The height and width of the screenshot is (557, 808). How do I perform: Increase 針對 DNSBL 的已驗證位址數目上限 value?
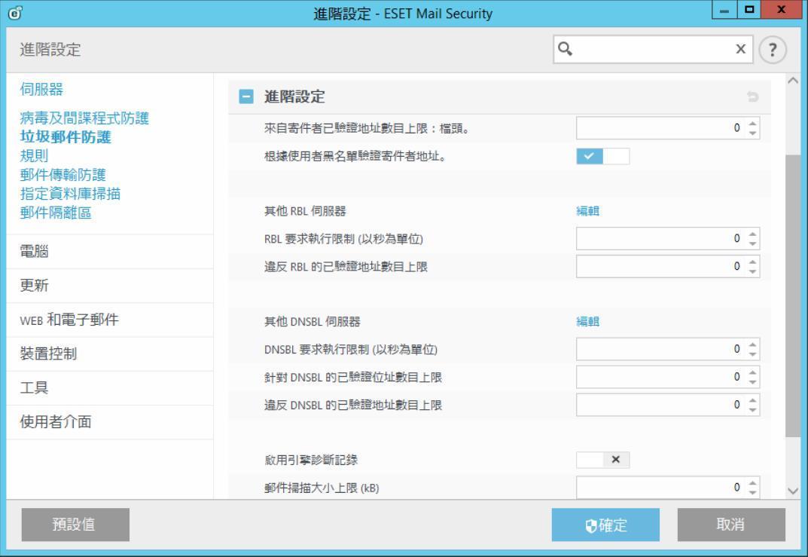pos(753,372)
